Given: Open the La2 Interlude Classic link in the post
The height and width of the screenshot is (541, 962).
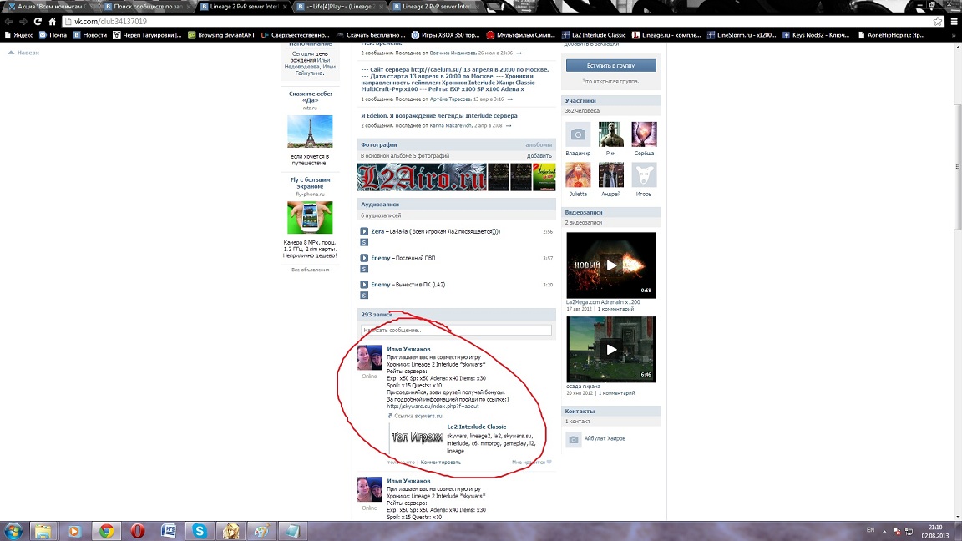Looking at the screenshot, I should [476, 427].
